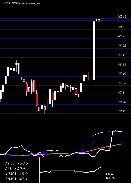Select the 44.65 price axis label
This screenshot has width=131, height=183.
pyautogui.click(x=122, y=83)
